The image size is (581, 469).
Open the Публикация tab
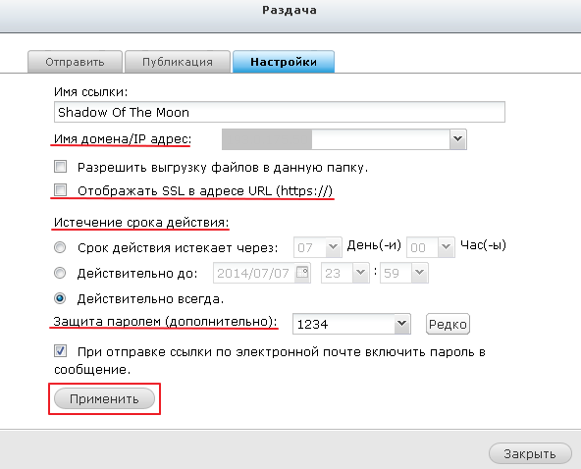click(x=178, y=62)
